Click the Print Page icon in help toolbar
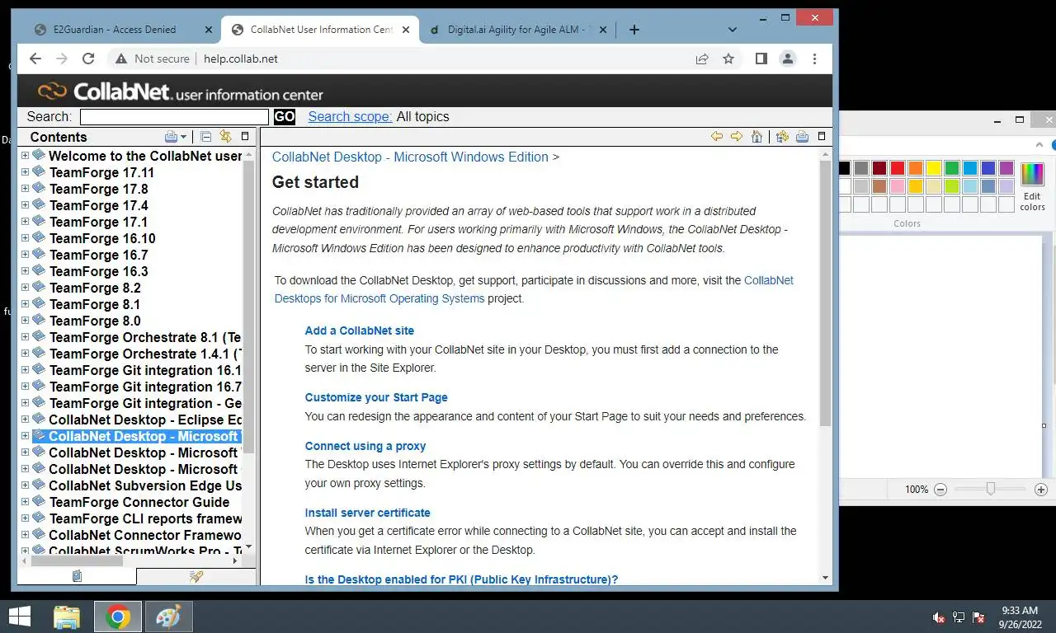The width and height of the screenshot is (1056, 633). point(802,137)
